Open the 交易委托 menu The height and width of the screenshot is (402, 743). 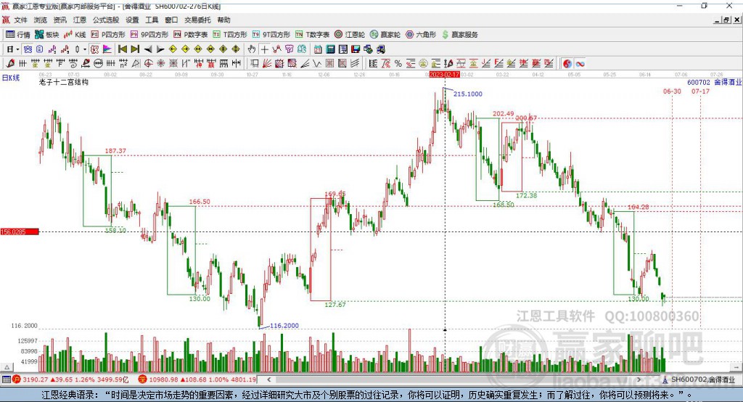point(197,20)
